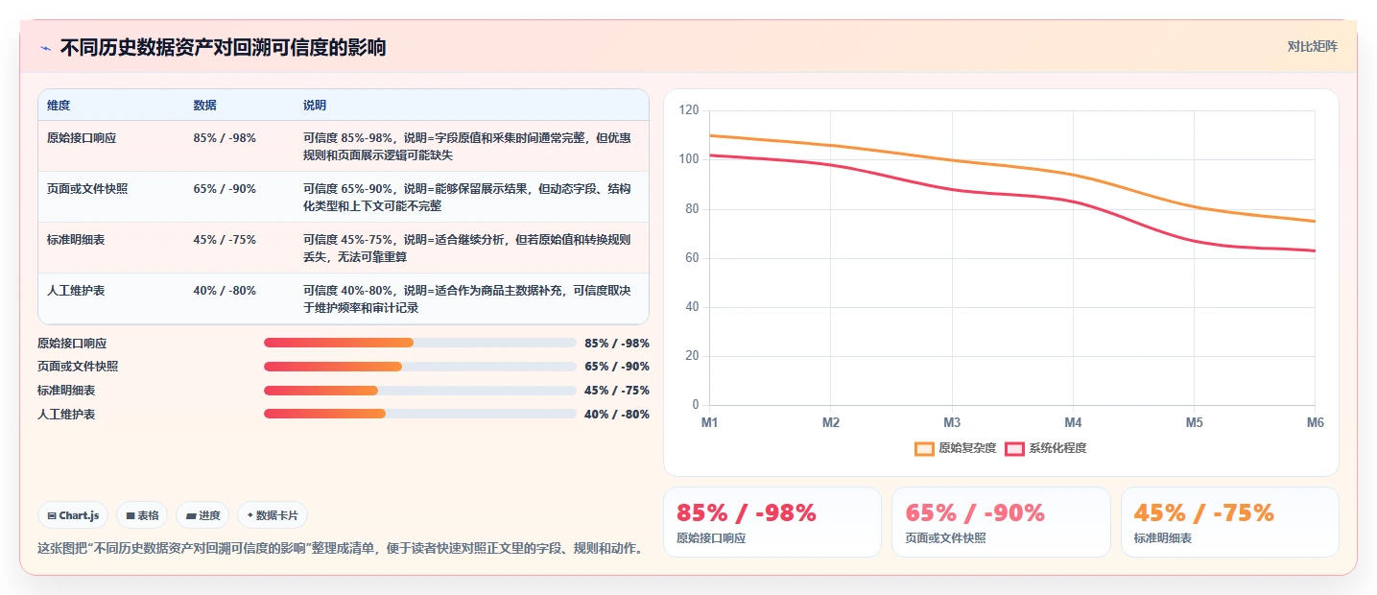
Task: Click the 表格 chip
Action: [x=142, y=515]
